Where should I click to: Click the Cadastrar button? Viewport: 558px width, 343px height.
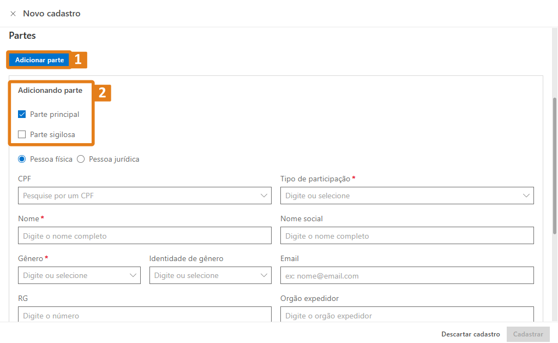(527, 334)
